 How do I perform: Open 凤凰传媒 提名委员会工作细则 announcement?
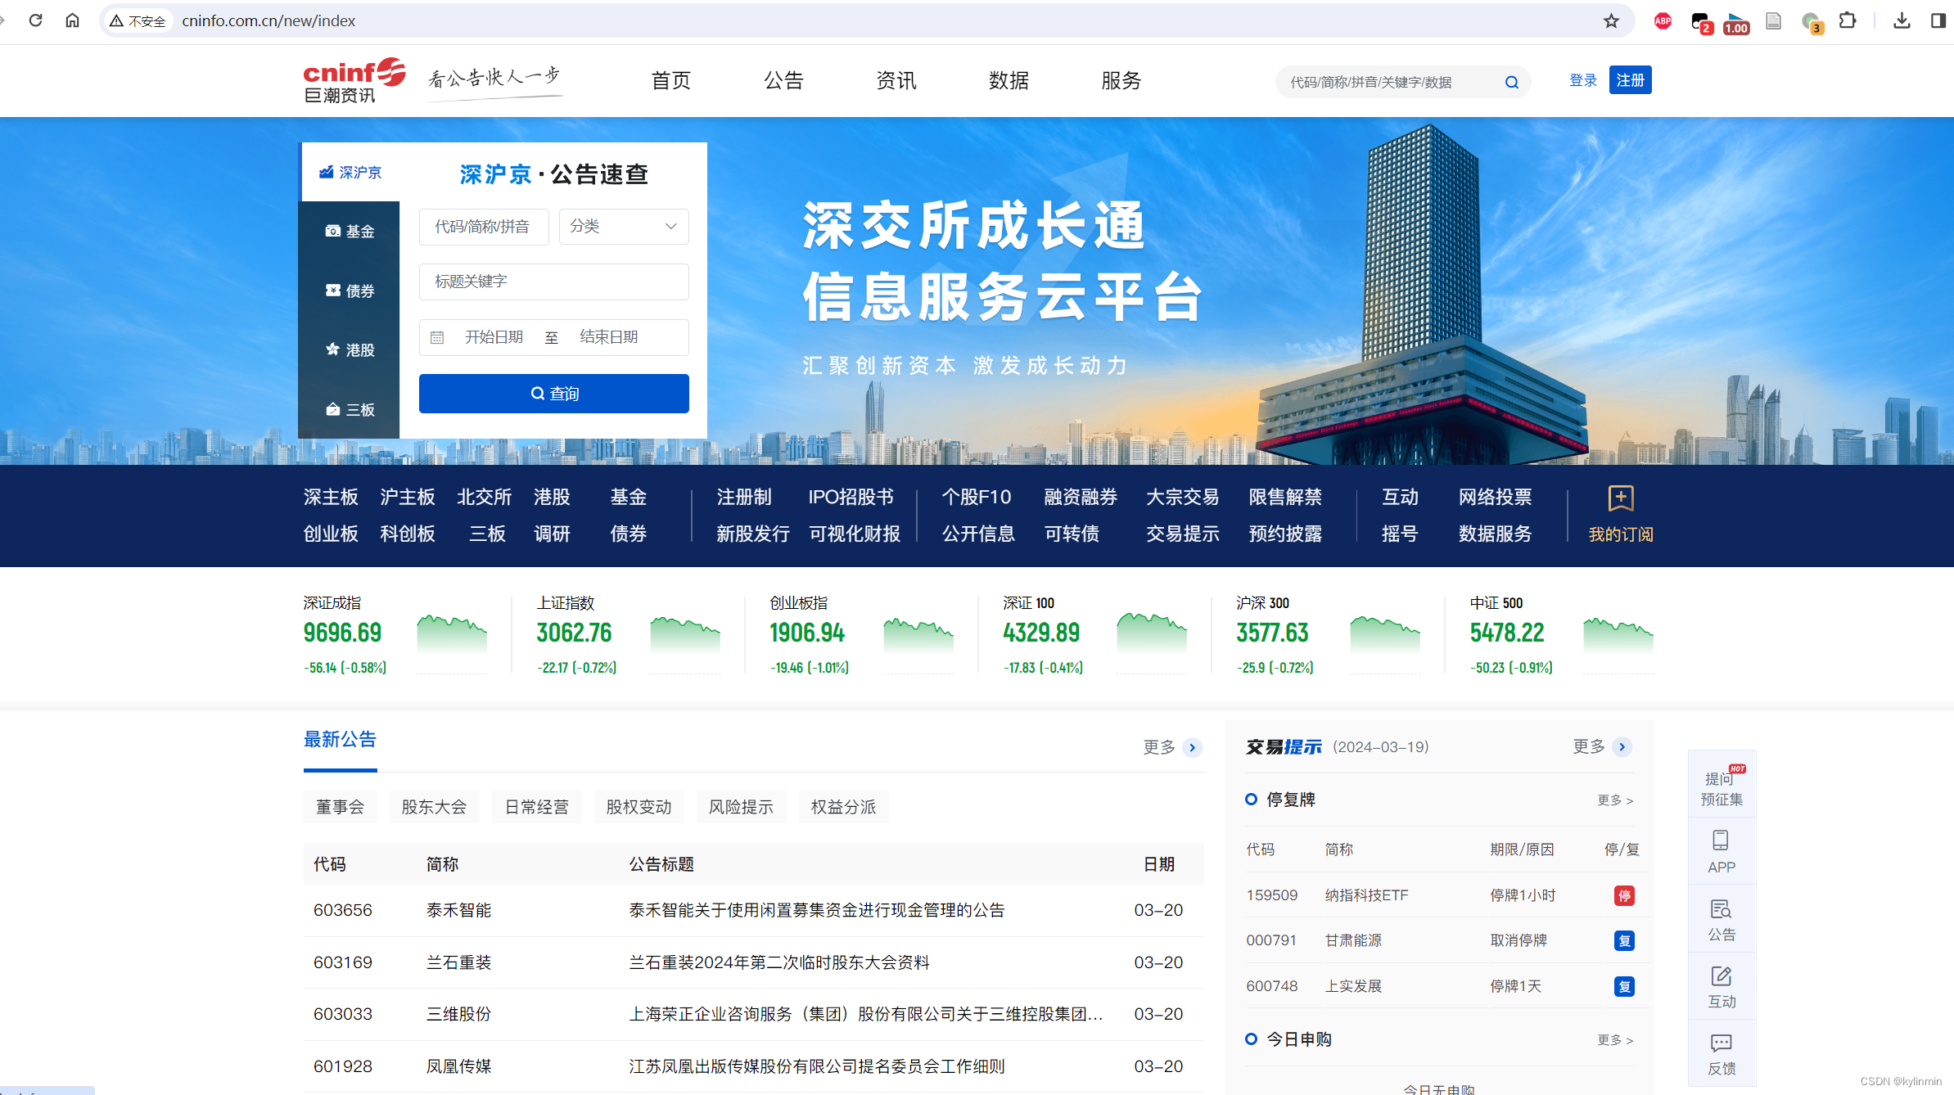pyautogui.click(x=816, y=1066)
